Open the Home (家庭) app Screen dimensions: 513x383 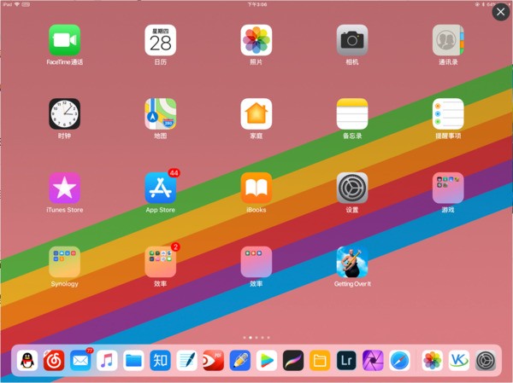point(256,113)
